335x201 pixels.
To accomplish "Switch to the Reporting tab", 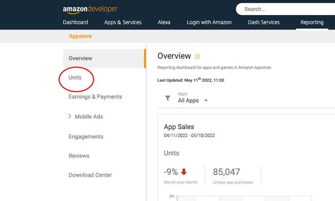I will point(312,22).
